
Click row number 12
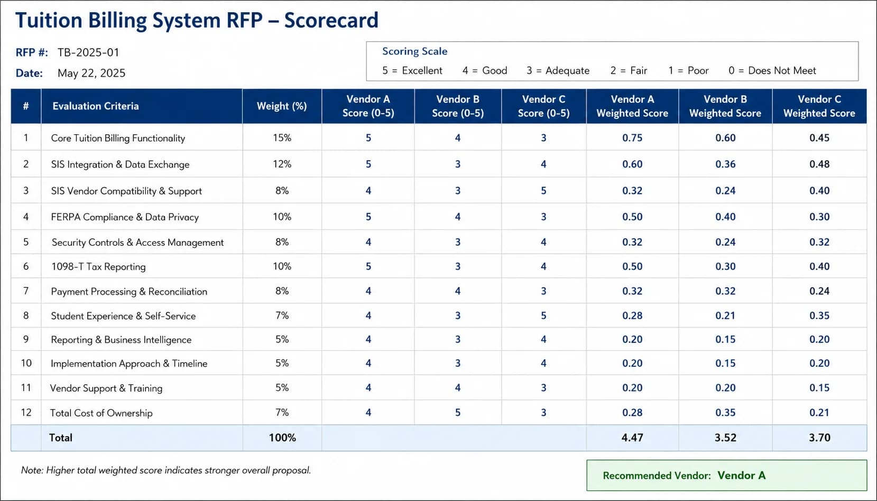click(x=26, y=412)
